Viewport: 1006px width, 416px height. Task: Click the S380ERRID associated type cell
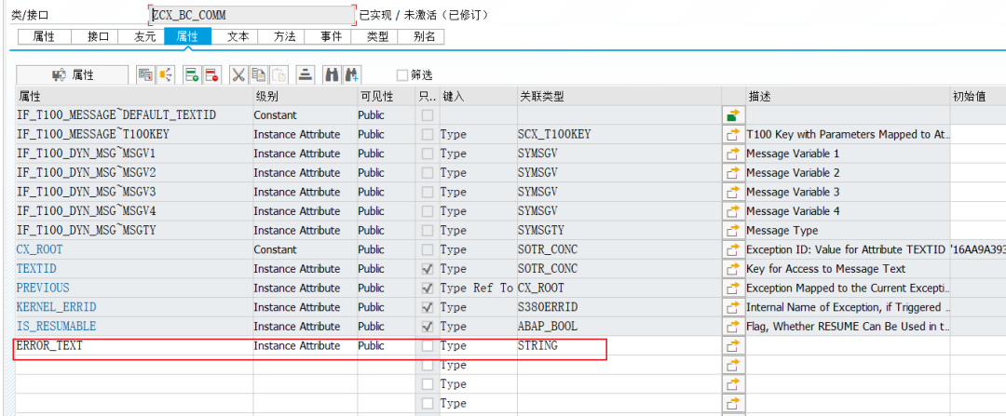619,308
